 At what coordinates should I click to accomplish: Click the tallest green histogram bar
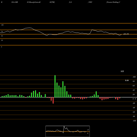(x=55, y=86)
